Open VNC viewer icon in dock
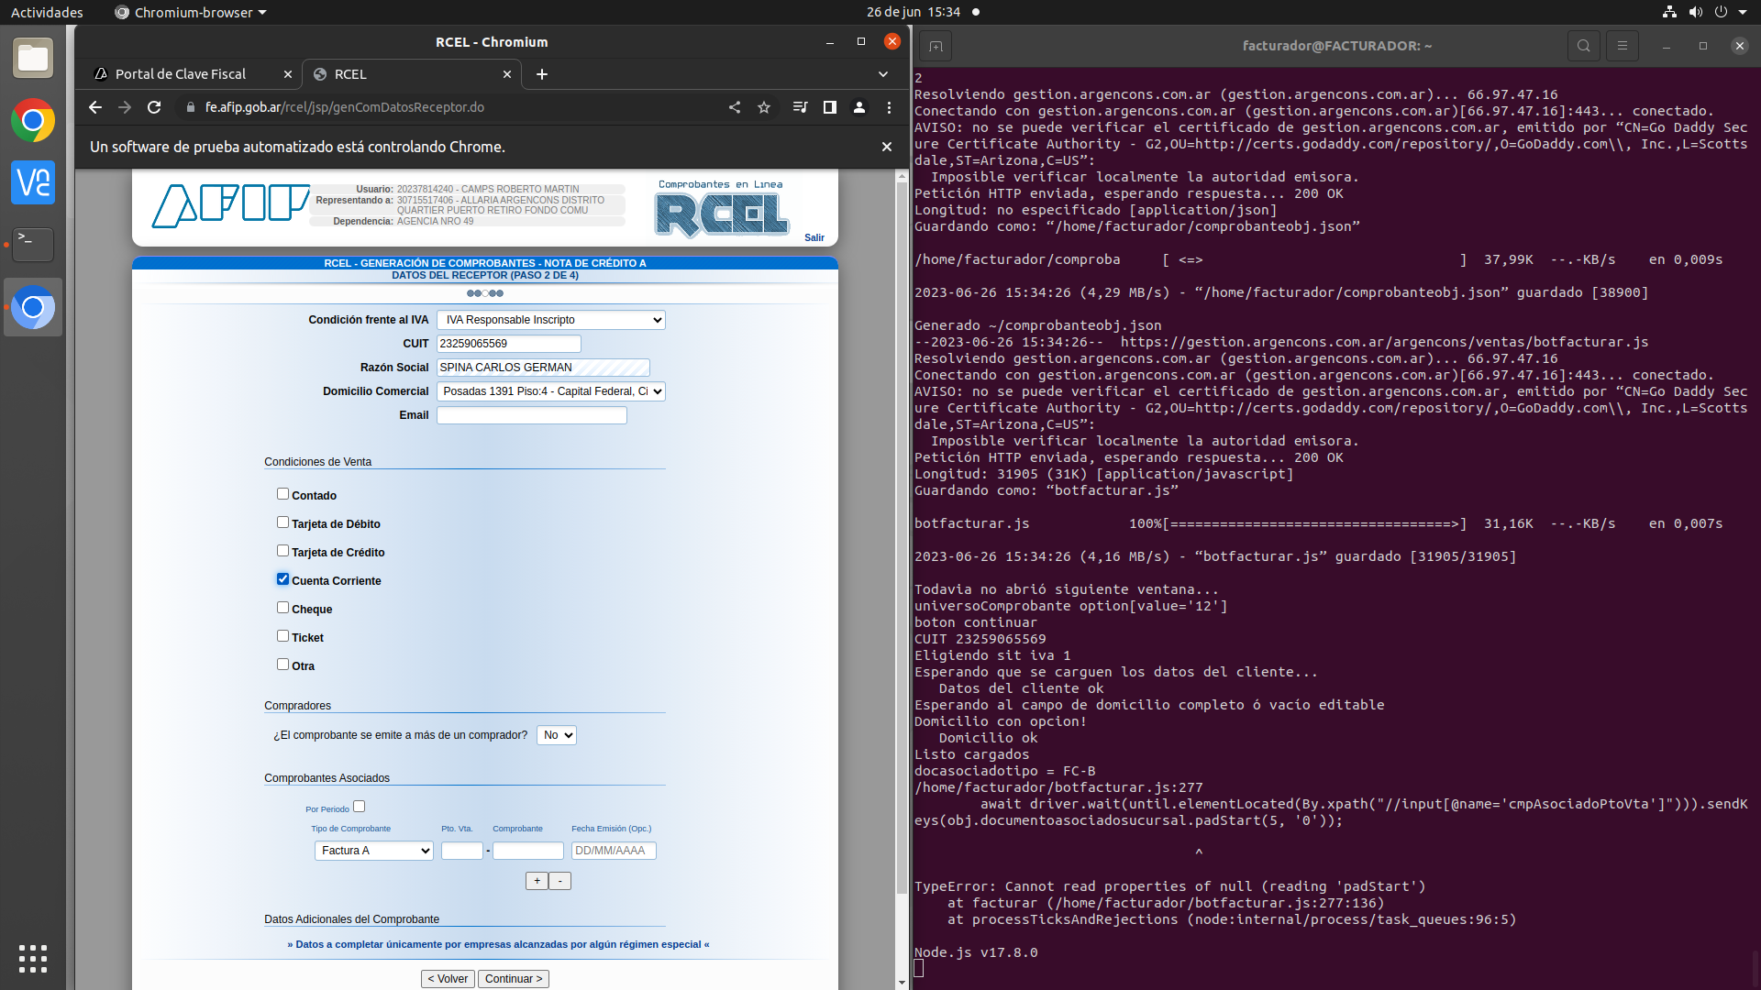 pyautogui.click(x=33, y=182)
